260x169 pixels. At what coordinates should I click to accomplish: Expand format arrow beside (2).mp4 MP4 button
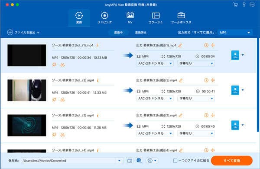pyautogui.click(x=243, y=125)
